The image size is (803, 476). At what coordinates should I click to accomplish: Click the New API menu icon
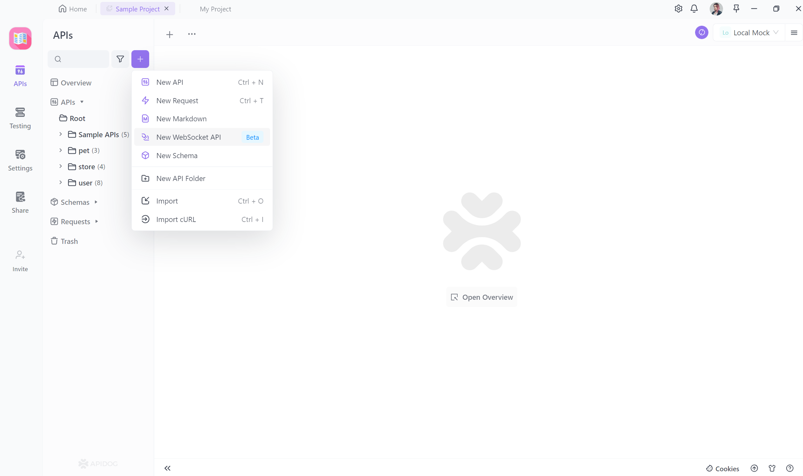pos(146,82)
